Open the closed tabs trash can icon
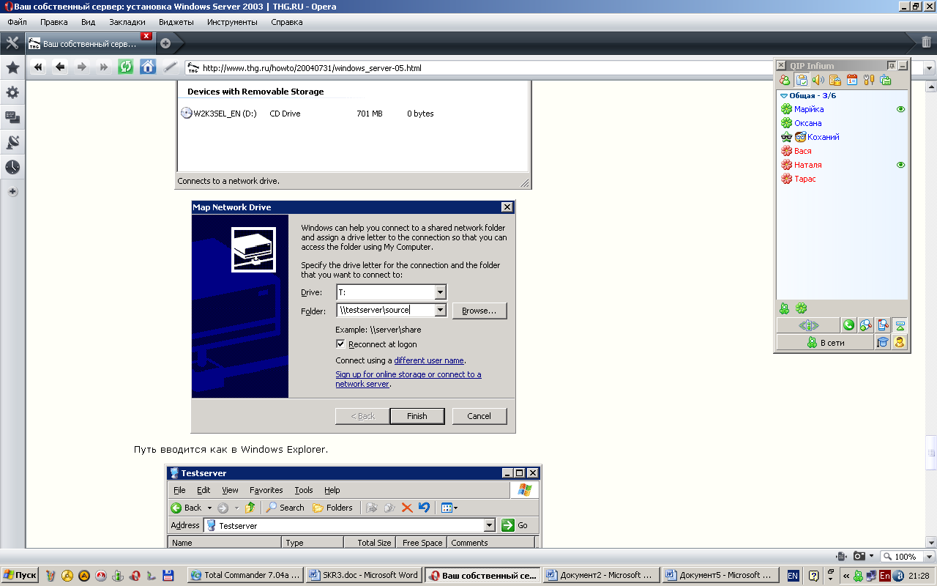 click(926, 42)
